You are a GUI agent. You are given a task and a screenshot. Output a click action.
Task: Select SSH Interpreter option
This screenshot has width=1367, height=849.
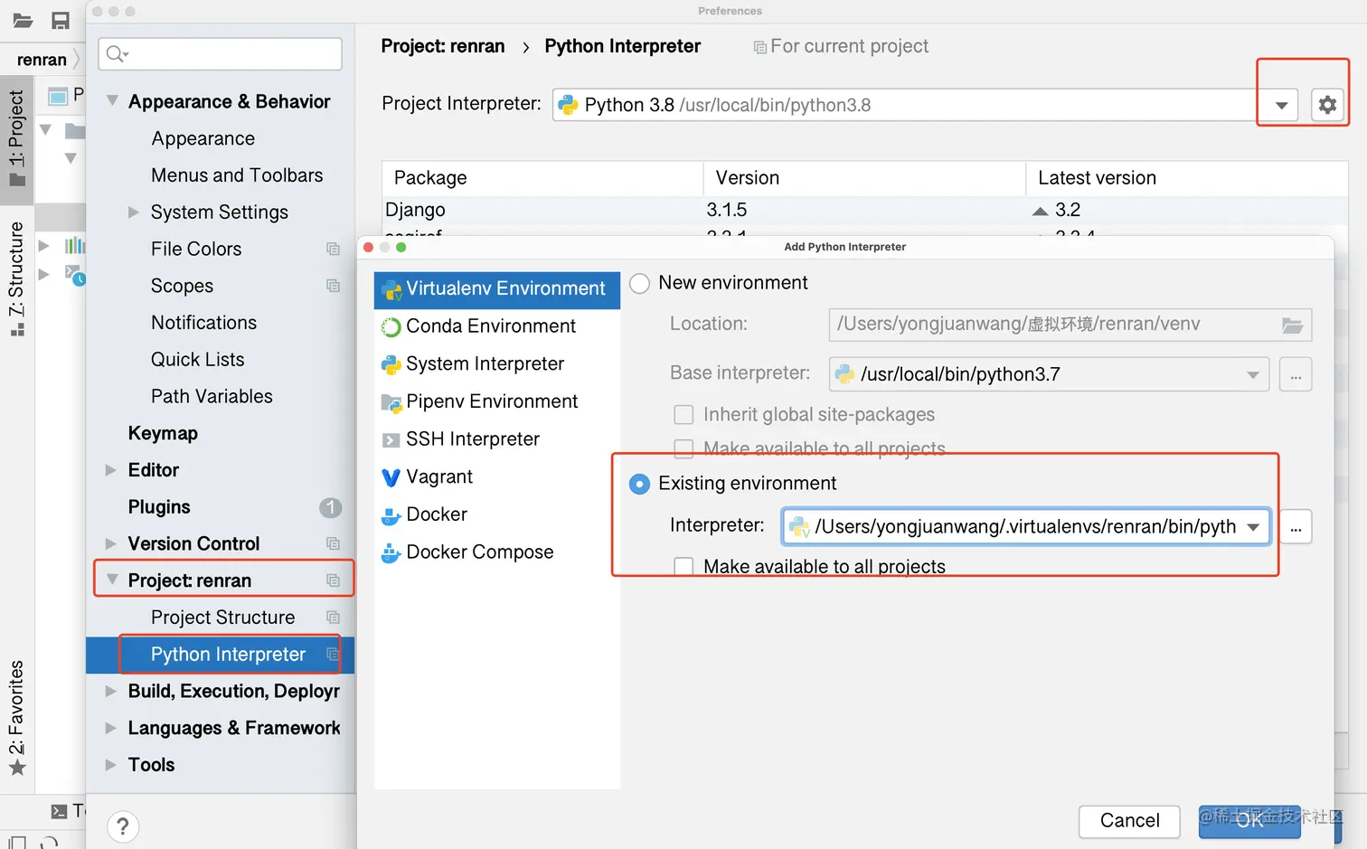pyautogui.click(x=496, y=439)
